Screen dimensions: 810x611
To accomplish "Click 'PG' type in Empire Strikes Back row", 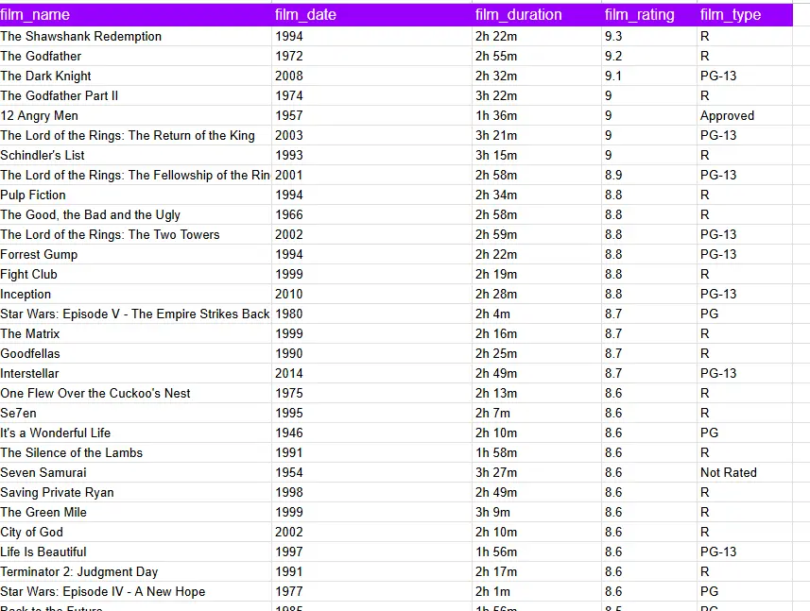I will click(x=745, y=314).
